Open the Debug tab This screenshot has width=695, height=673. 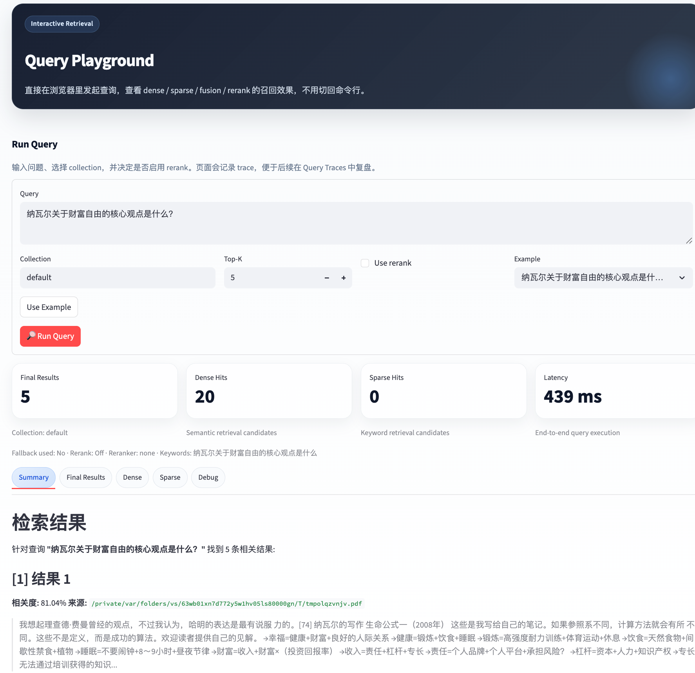pos(208,477)
